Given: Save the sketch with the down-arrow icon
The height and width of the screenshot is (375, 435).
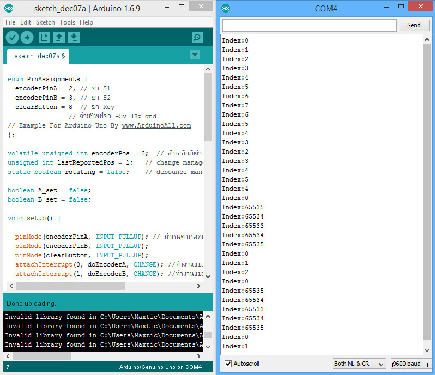Looking at the screenshot, I should click(x=74, y=38).
